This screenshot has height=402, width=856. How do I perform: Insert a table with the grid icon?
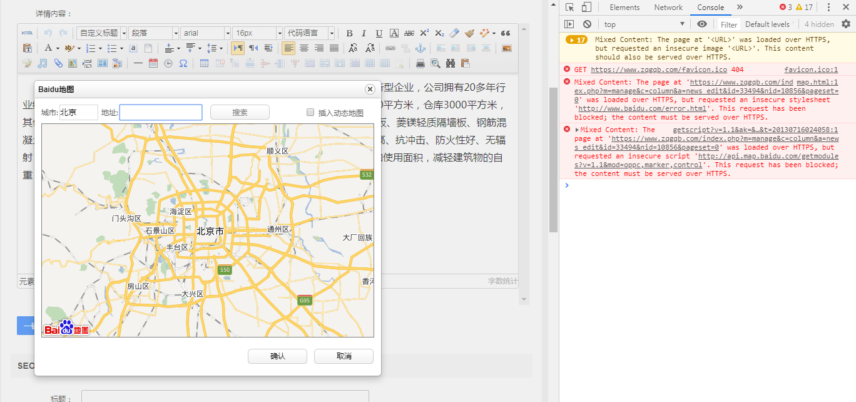tap(204, 63)
